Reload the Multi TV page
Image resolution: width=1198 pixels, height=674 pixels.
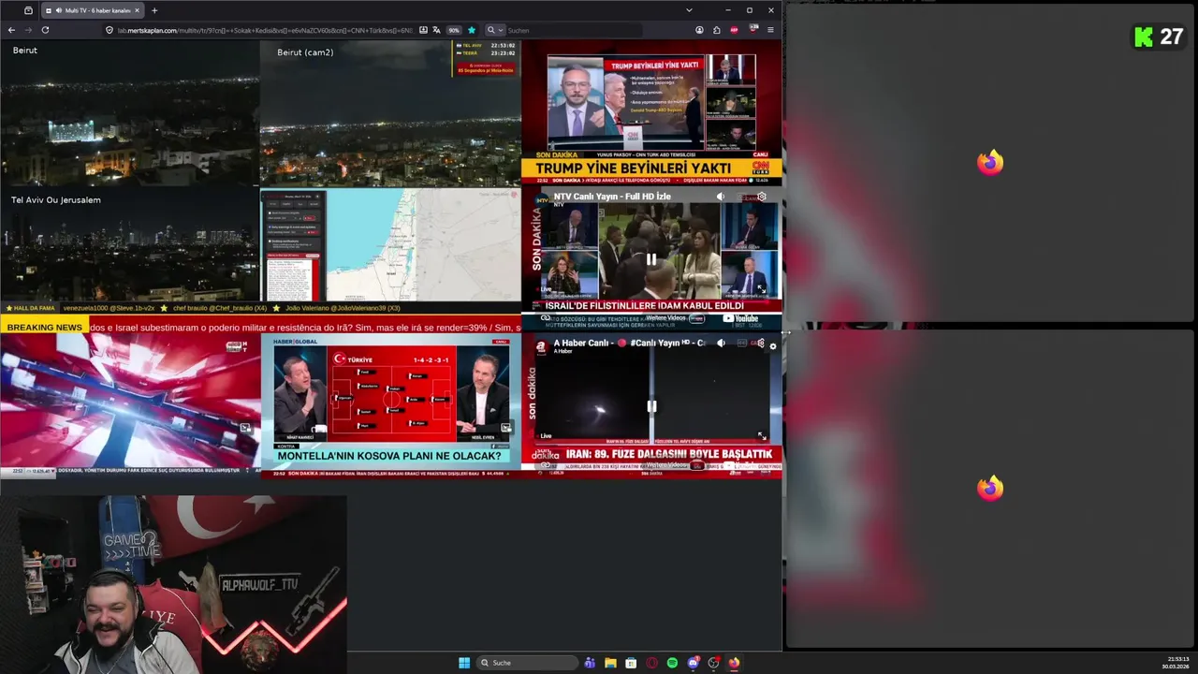45,30
